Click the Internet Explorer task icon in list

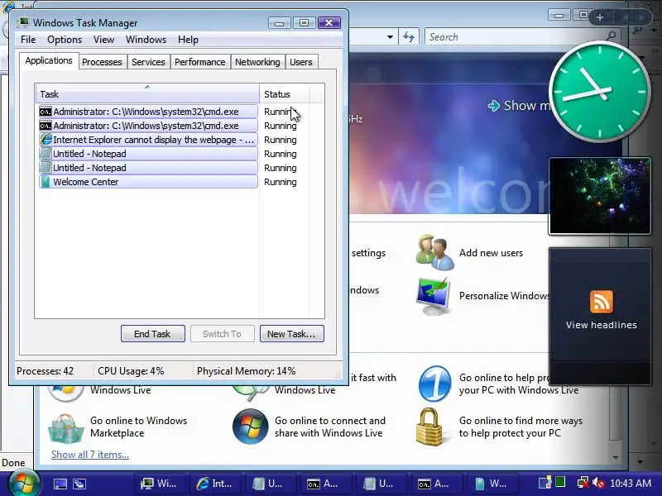tap(46, 139)
